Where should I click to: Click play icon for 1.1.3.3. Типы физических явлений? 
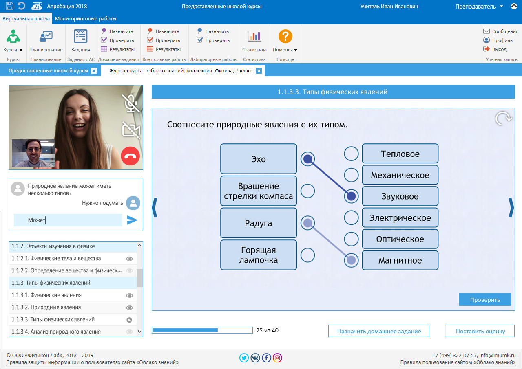point(129,320)
